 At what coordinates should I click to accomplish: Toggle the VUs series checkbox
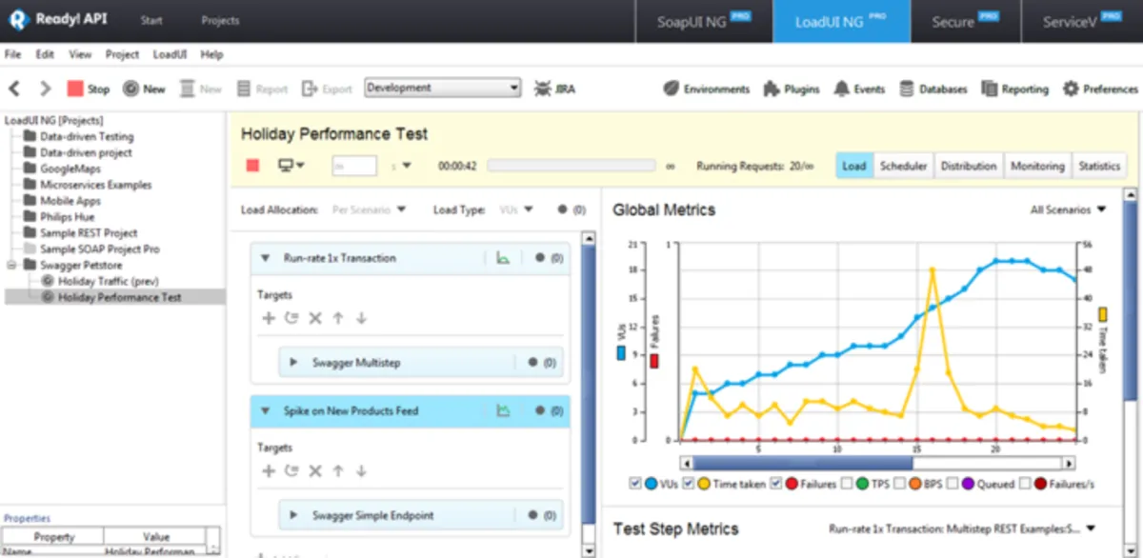coord(635,484)
